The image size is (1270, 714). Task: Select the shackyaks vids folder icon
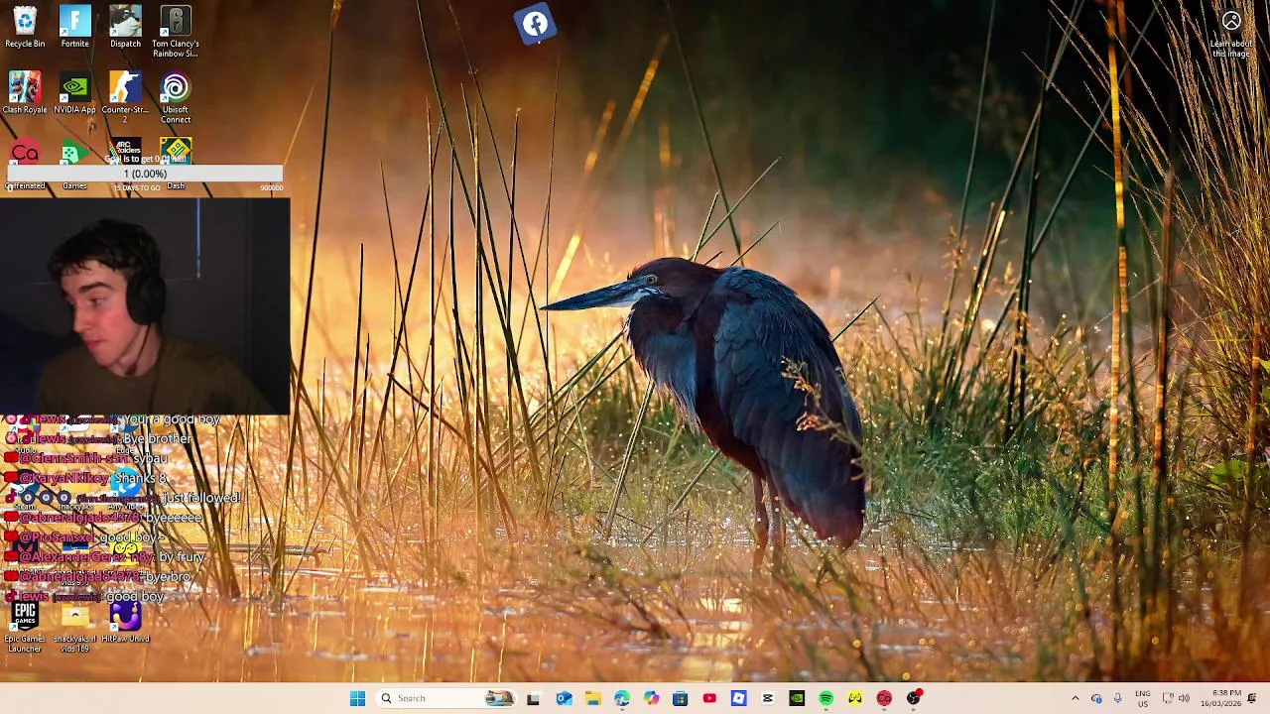(74, 627)
